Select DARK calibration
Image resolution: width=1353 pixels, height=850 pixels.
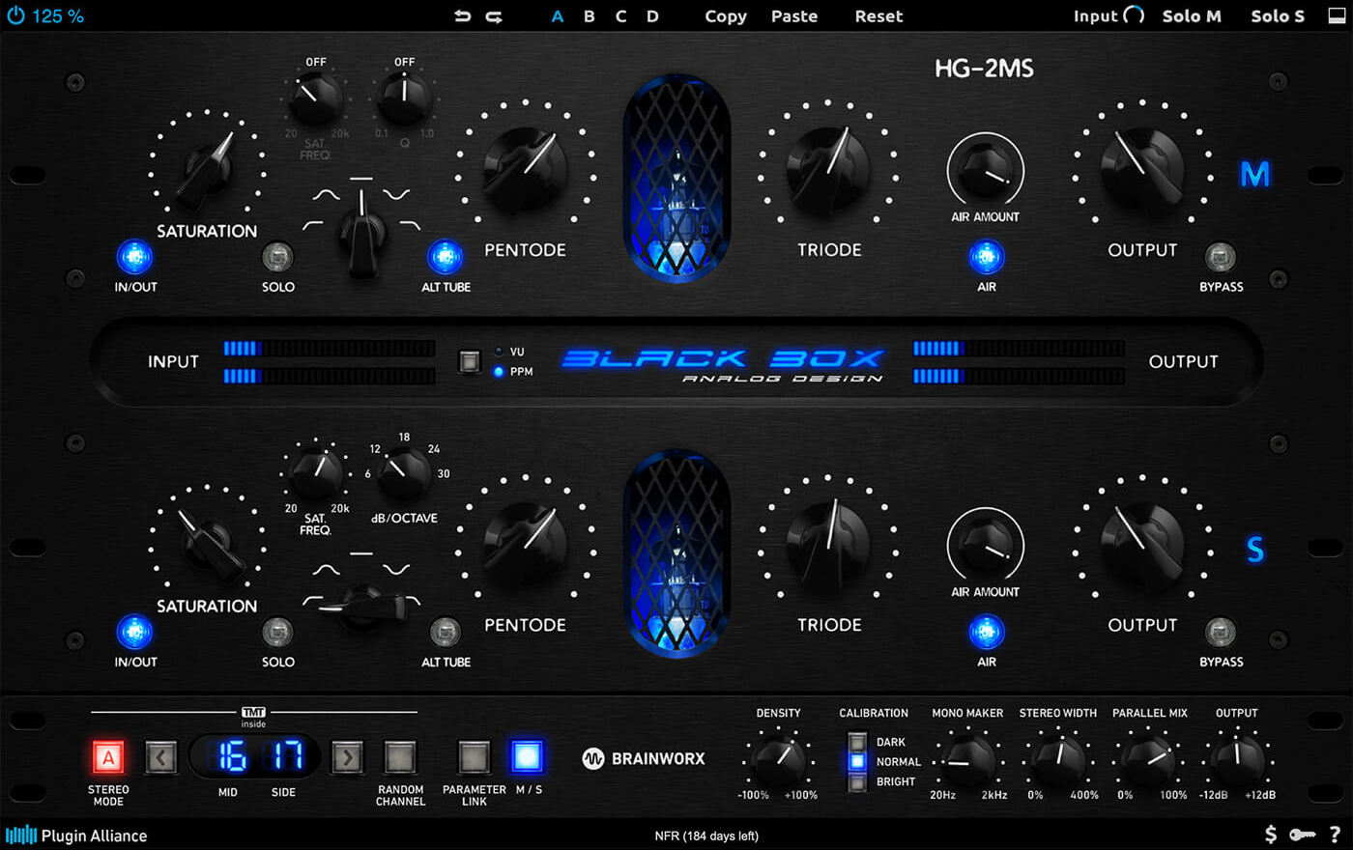(857, 742)
